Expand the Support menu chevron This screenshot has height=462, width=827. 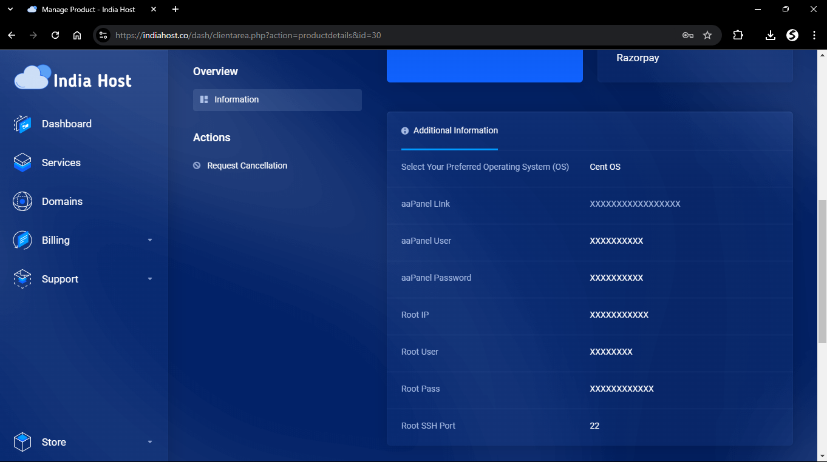point(149,279)
